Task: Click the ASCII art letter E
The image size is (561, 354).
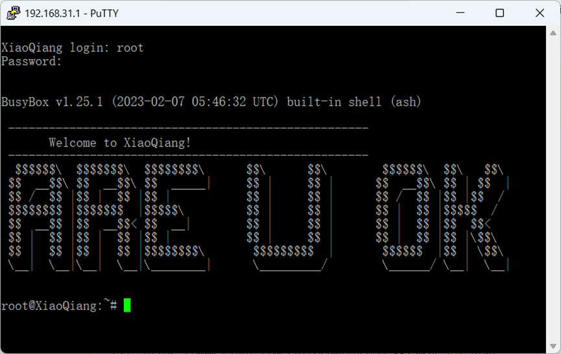Action: pos(177,217)
